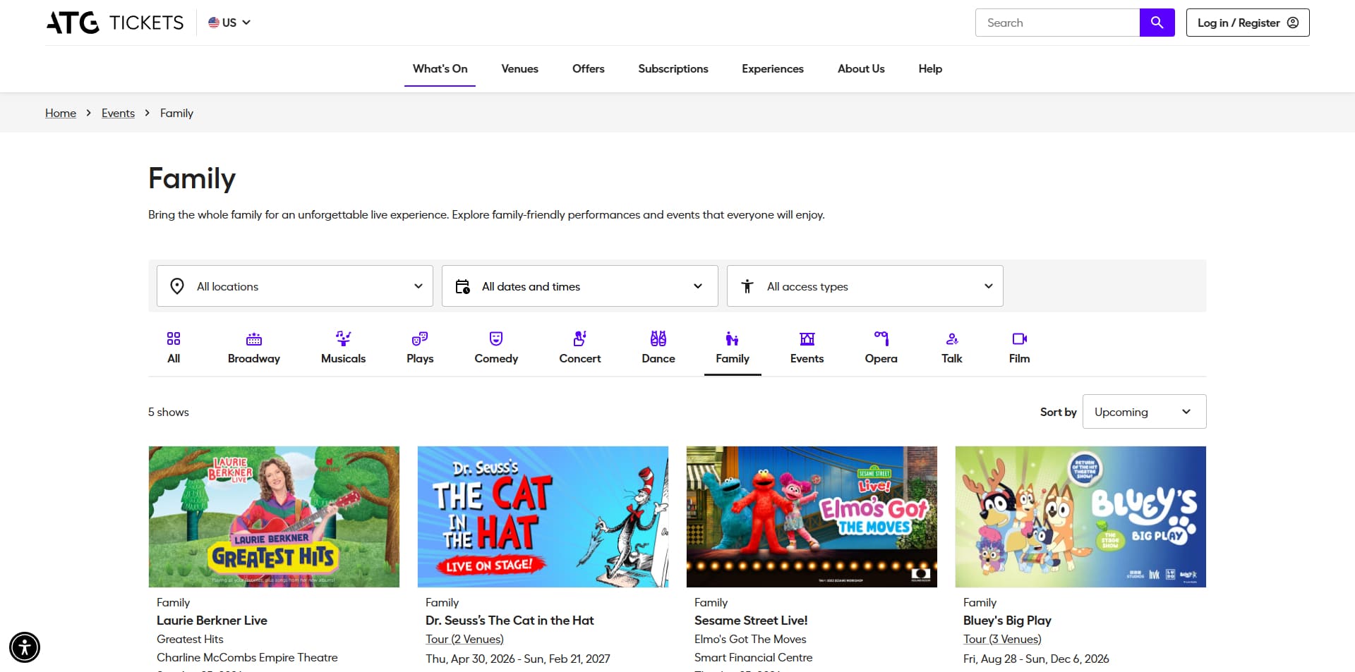This screenshot has width=1355, height=672.
Task: Open the Experiences menu item
Action: (x=773, y=68)
